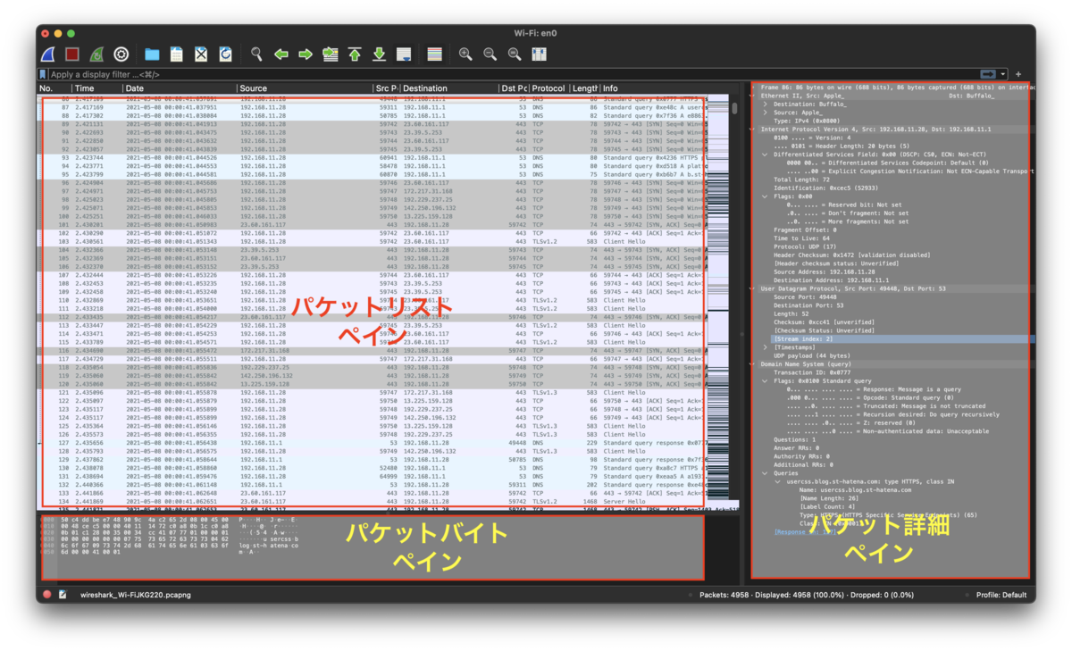Collapse DNS Flags: 0x0100 Standard query node

click(766, 380)
